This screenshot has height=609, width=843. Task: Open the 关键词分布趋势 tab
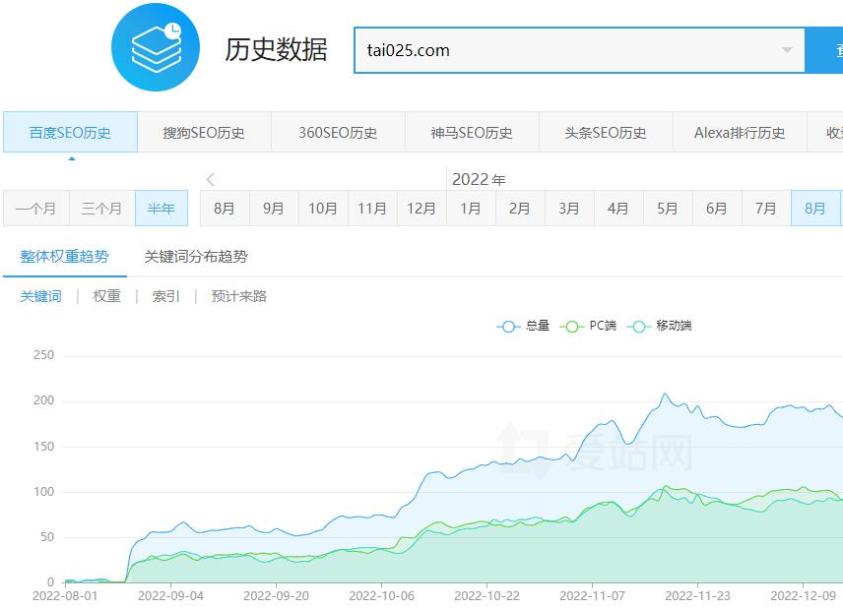[x=196, y=257]
